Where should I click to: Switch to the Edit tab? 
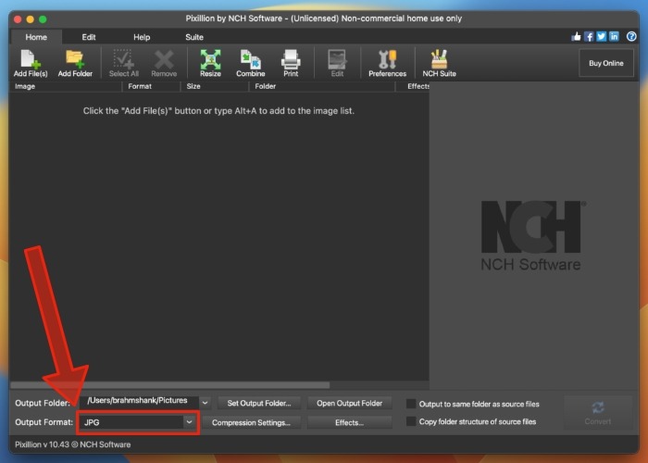point(89,37)
